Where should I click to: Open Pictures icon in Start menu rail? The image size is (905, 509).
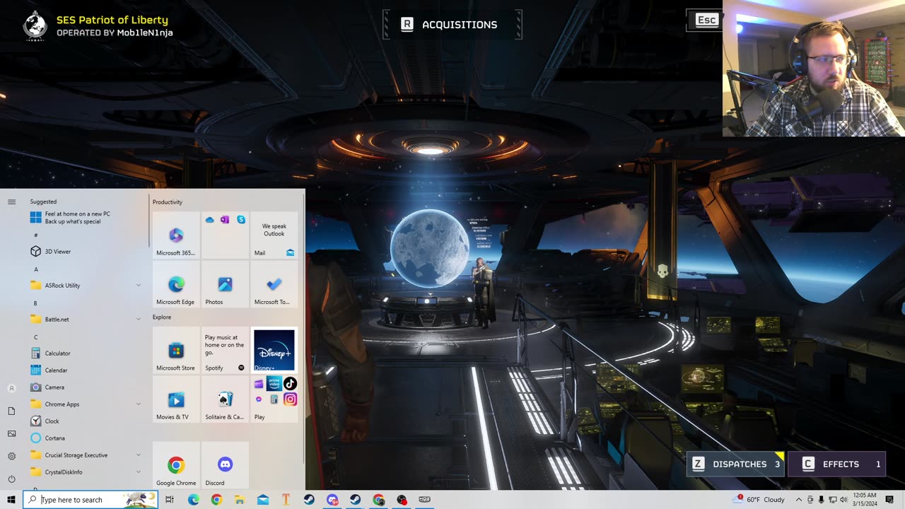pos(11,433)
